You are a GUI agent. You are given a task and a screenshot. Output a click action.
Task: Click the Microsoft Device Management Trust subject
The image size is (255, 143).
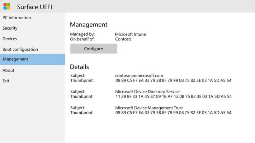coord(149,108)
